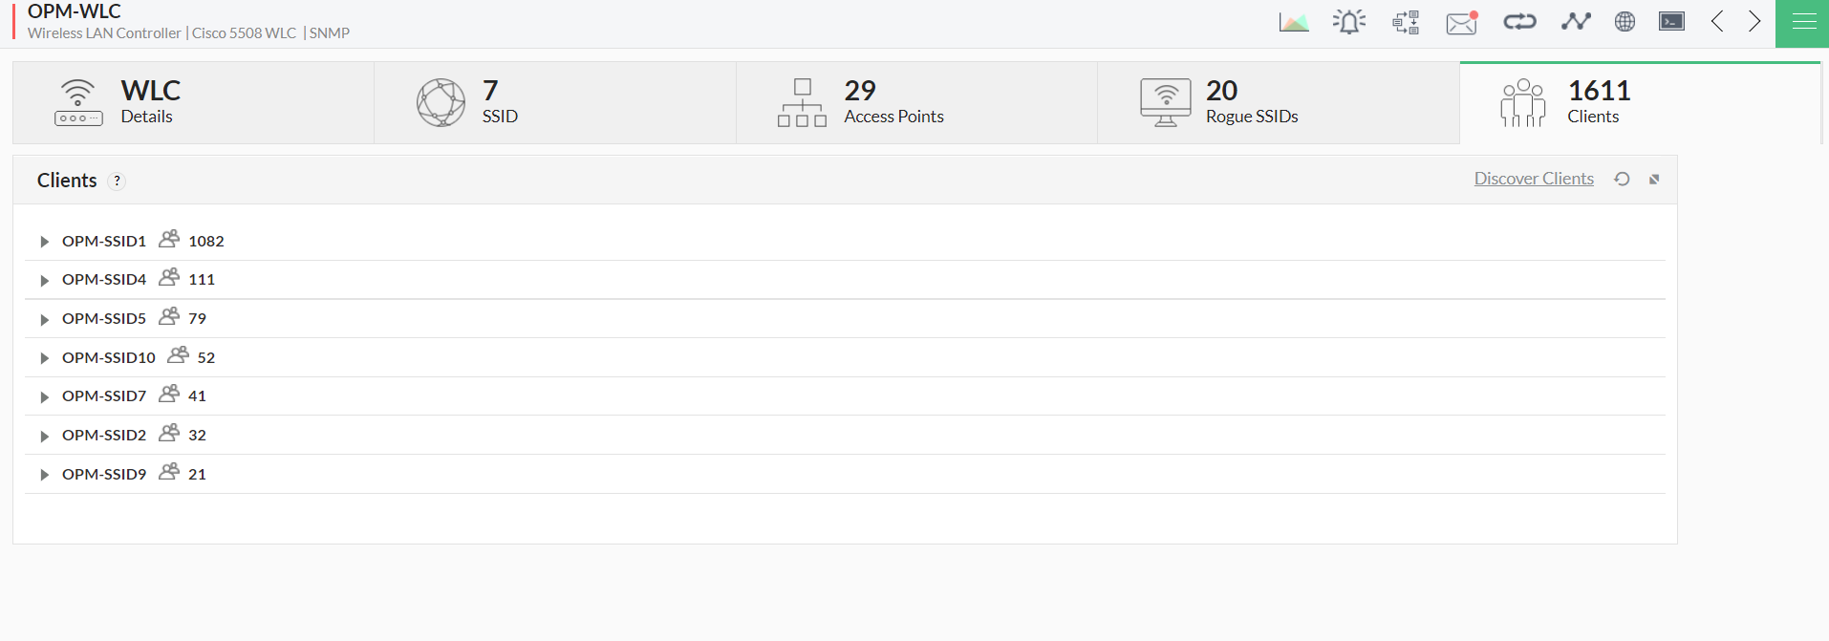This screenshot has height=641, width=1829.
Task: Launch the terminal icon in the toolbar
Action: (x=1670, y=21)
